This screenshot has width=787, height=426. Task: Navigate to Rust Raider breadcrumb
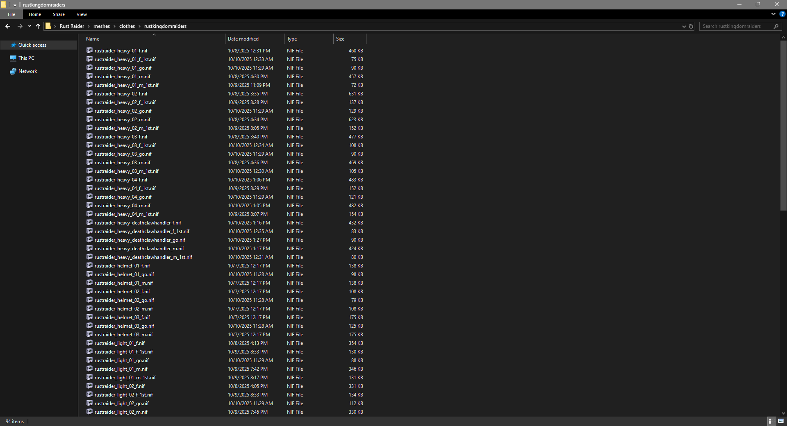[x=72, y=26]
